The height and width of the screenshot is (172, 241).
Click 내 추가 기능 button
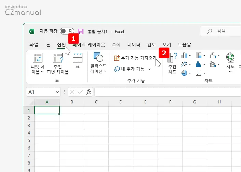coord(129,69)
